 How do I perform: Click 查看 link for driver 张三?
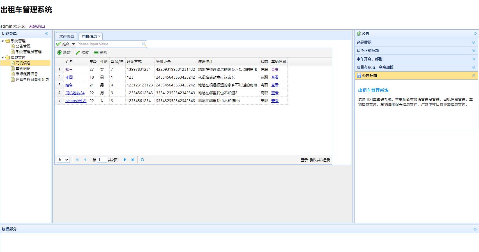(x=275, y=69)
